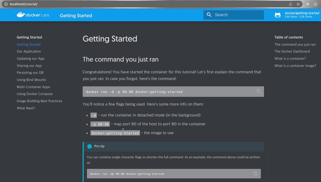Screen dimensions: 321x182
Task: Click the localhost/tutorial/ address bar
Action: (x=24, y=4)
